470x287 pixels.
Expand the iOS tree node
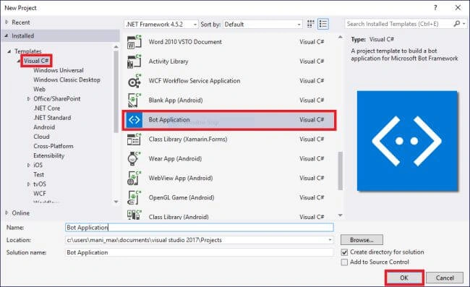point(28,165)
